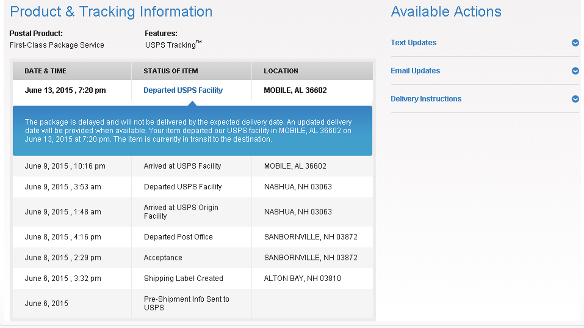Select the DATE & TIME column header
This screenshot has width=584, height=328.
(45, 71)
